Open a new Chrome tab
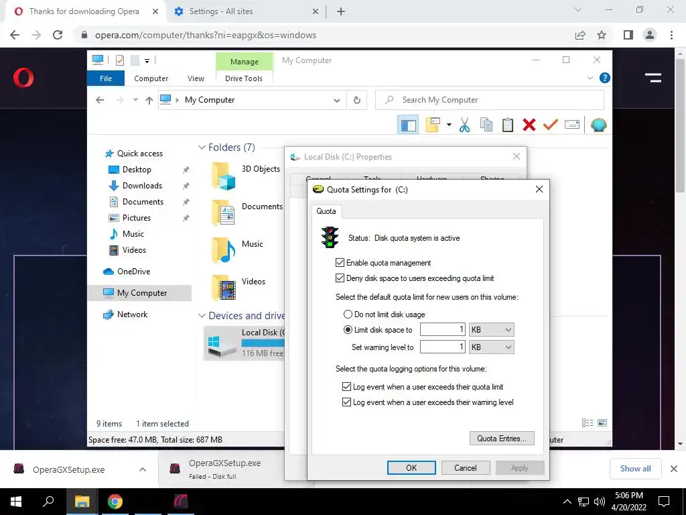The height and width of the screenshot is (515, 686). coord(341,11)
